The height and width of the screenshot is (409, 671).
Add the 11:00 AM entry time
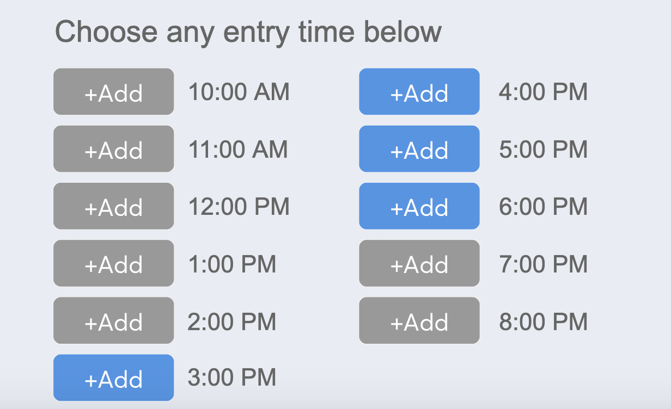click(x=113, y=148)
